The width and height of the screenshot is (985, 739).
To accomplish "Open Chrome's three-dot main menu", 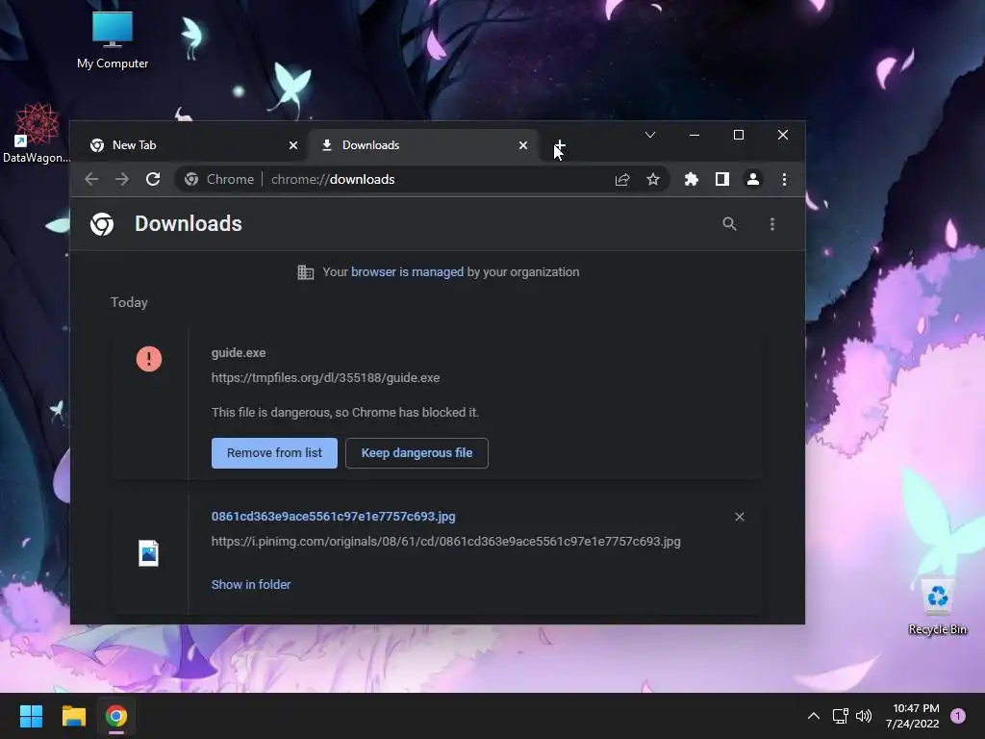I will (784, 180).
